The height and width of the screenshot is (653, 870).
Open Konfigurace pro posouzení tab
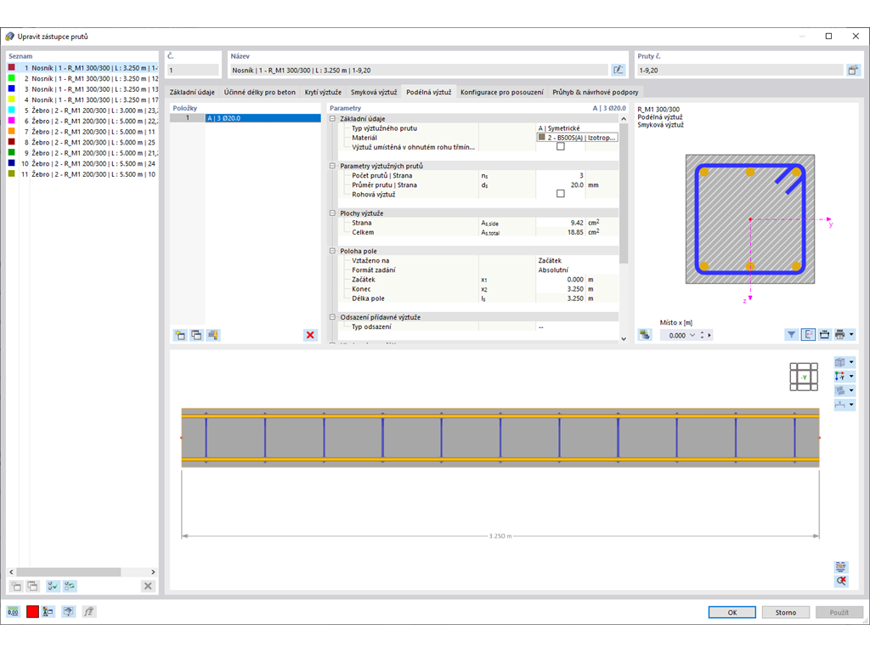pos(501,92)
